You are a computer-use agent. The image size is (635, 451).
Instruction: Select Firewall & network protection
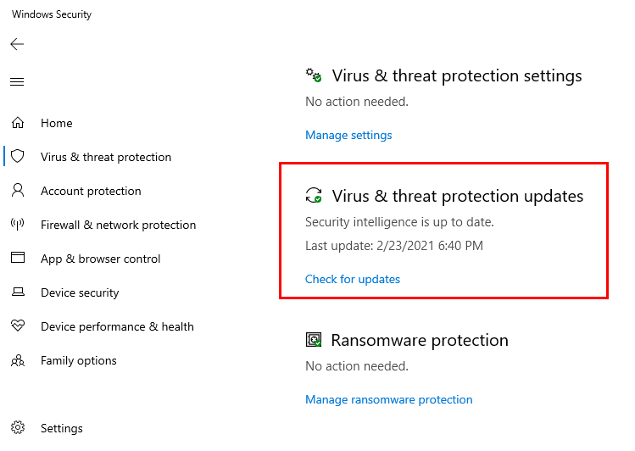118,225
